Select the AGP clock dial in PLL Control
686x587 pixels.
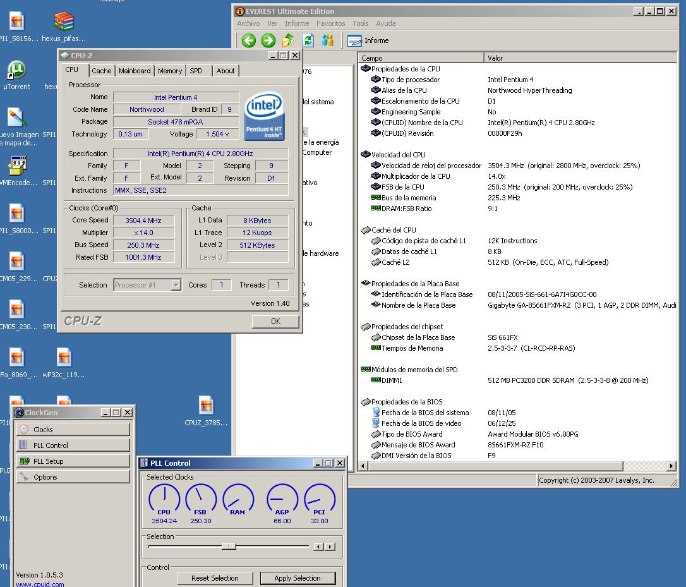pos(282,499)
